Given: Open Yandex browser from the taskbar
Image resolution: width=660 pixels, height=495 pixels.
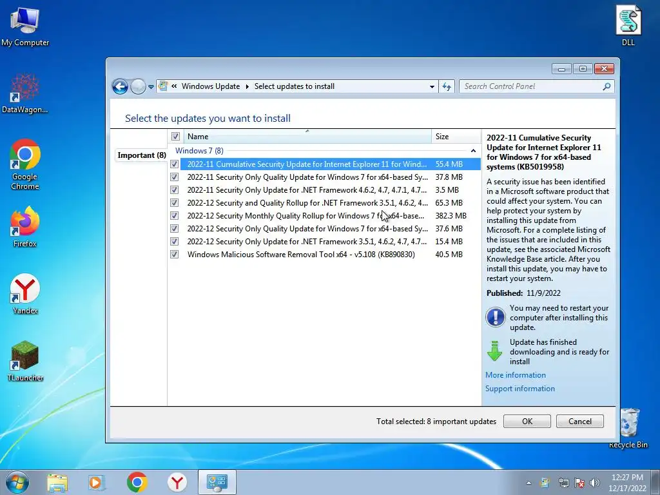Looking at the screenshot, I should coord(177,482).
